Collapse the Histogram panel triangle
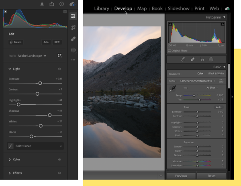The width and height of the screenshot is (241, 186). coord(224,17)
